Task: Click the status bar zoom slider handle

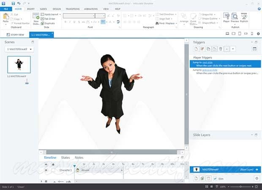Action: [240, 187]
